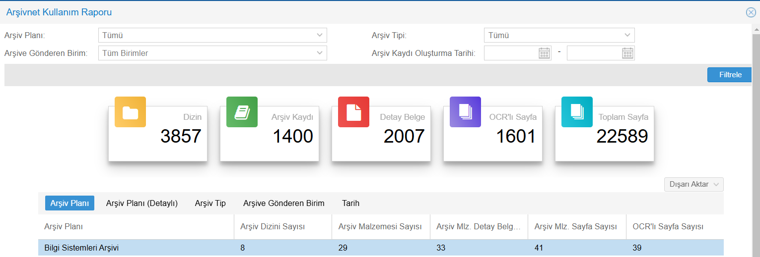The image size is (760, 257).
Task: Click the purple OCR'lı Sayfa pages icon
Action: [x=465, y=112]
